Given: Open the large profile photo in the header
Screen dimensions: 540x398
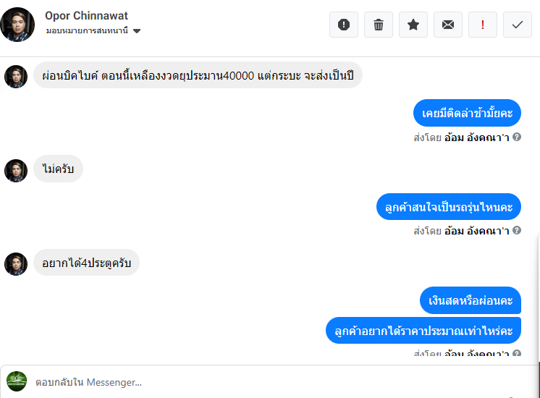Looking at the screenshot, I should coord(18,24).
